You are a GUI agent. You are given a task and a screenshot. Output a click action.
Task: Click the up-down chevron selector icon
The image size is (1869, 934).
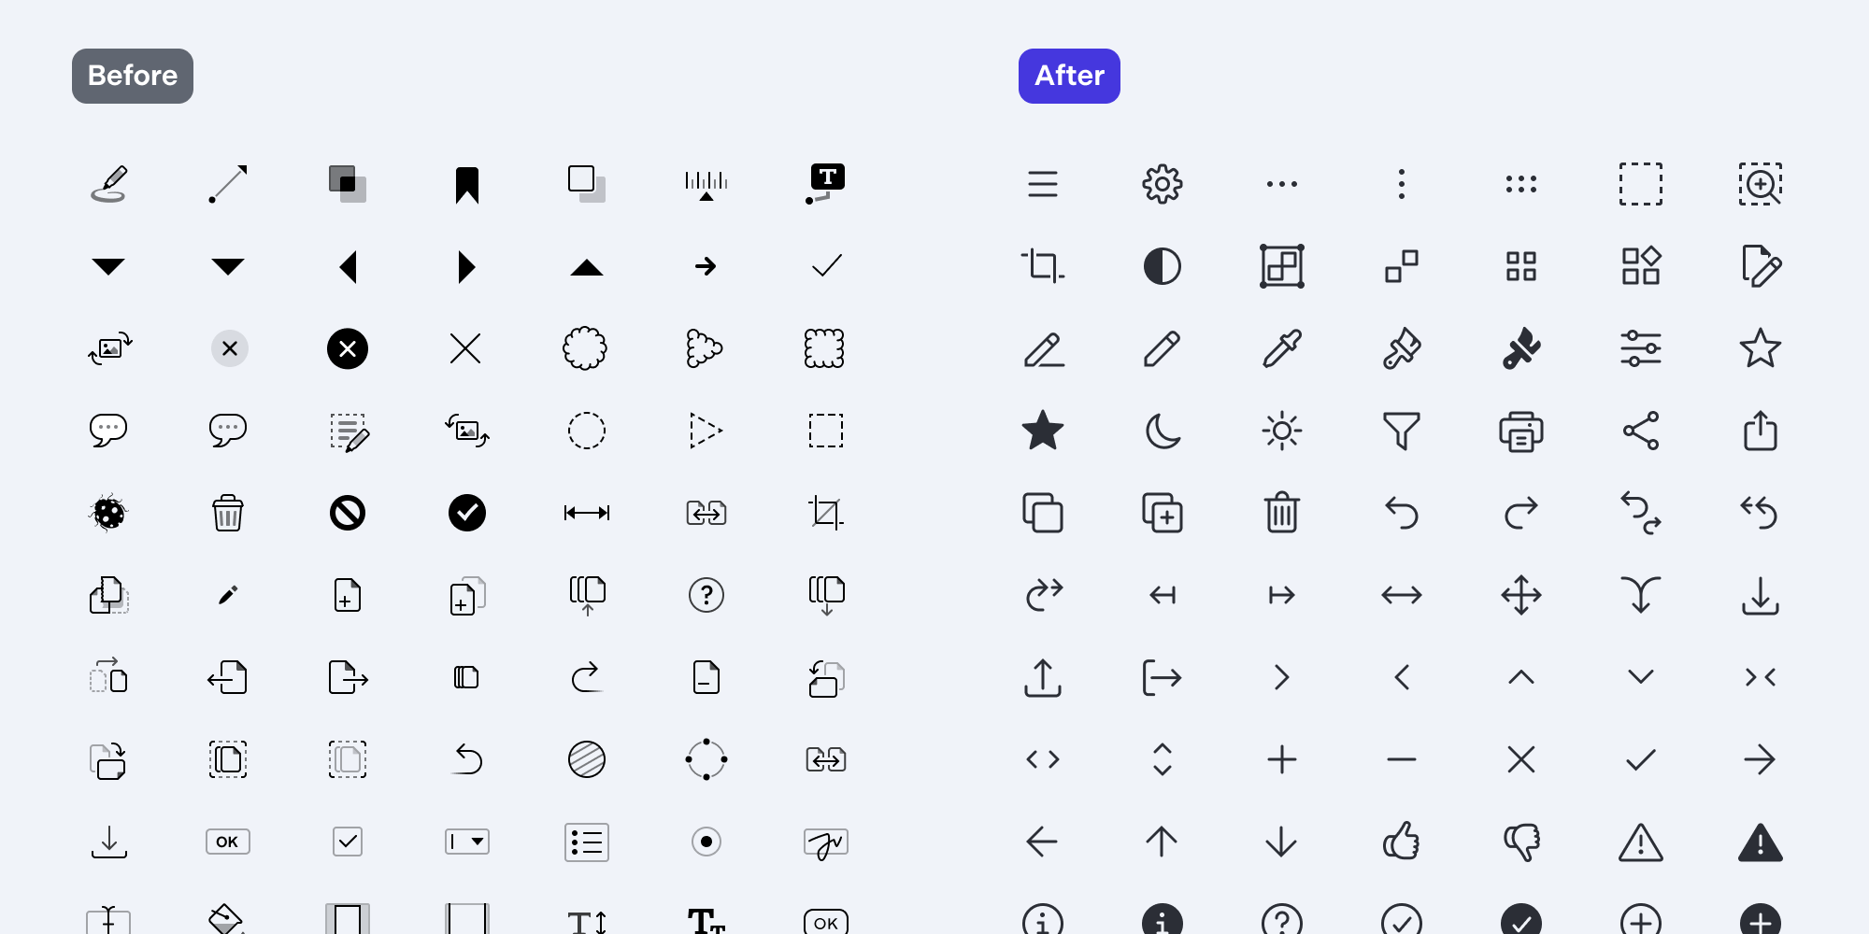1162,759
